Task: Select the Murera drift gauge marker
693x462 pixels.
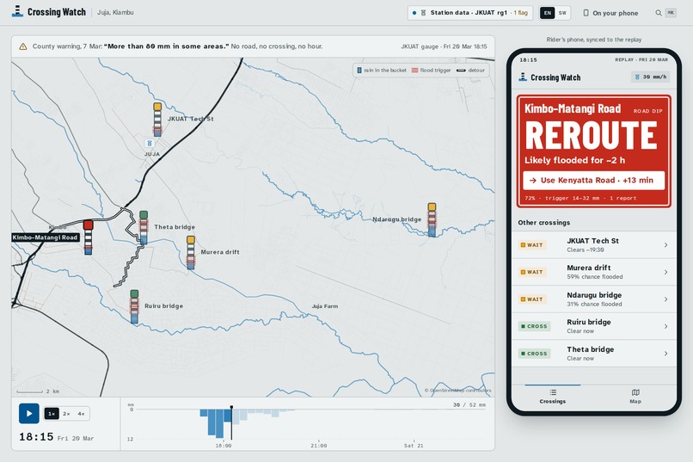Action: point(191,252)
